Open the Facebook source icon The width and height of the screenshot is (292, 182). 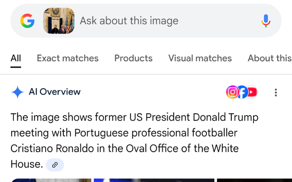242,92
